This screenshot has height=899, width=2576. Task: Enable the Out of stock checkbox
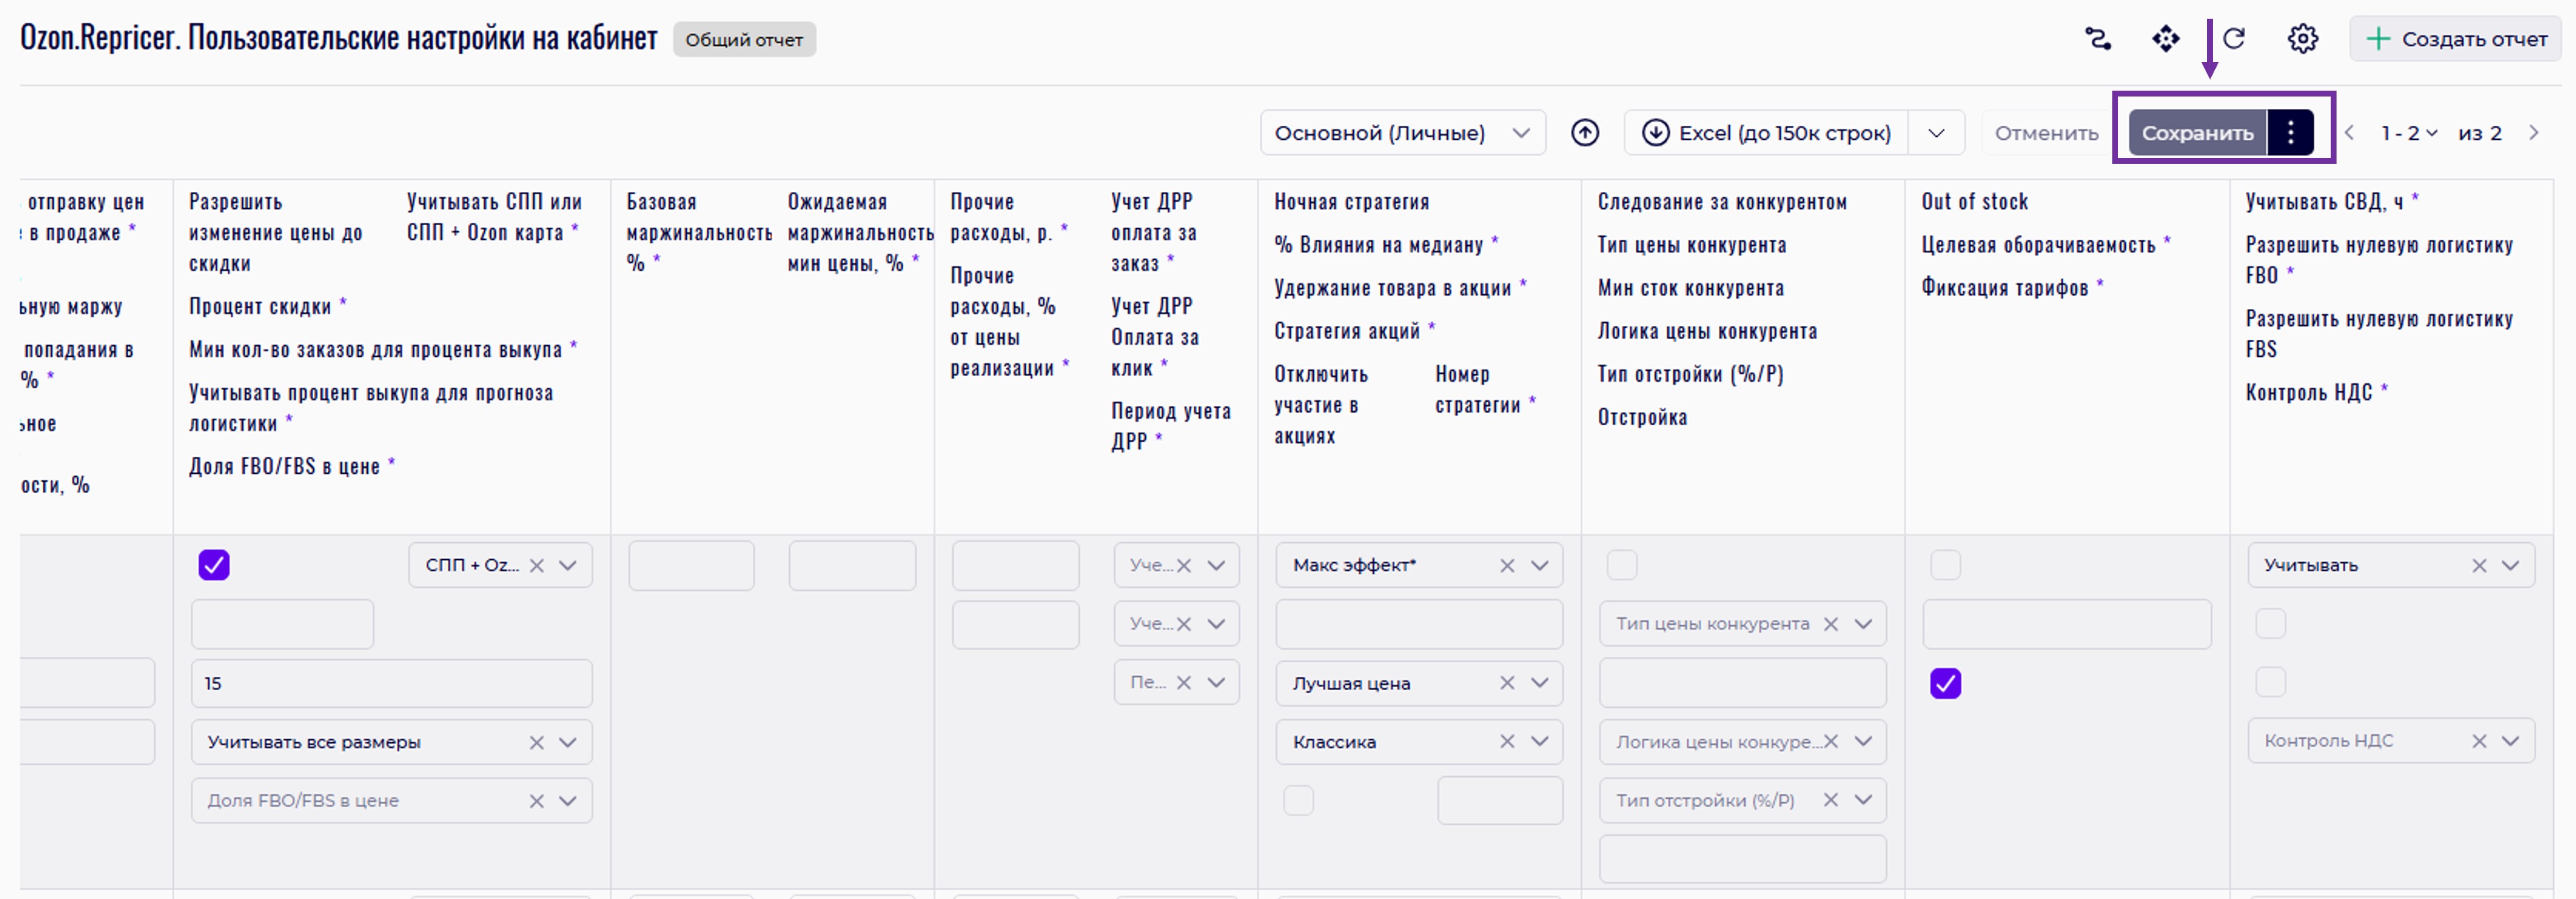click(x=1945, y=566)
